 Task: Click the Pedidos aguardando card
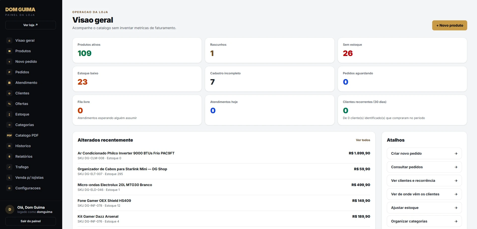[402, 79]
